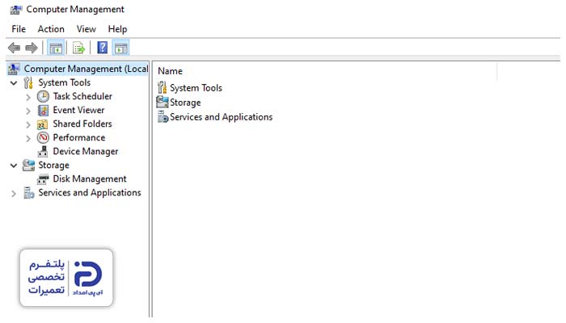The height and width of the screenshot is (323, 566).
Task: Click the Back arrow toolbar icon
Action: point(14,48)
